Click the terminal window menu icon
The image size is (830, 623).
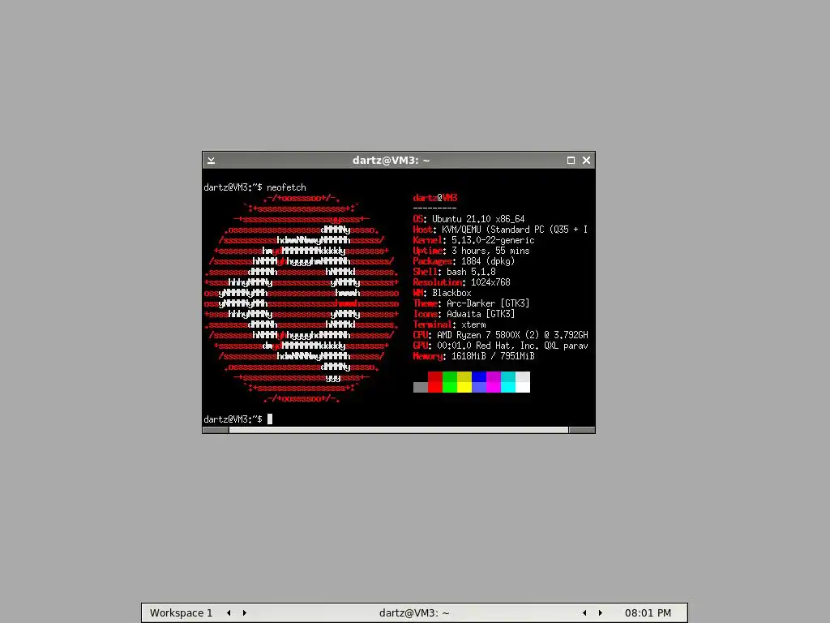tap(212, 161)
